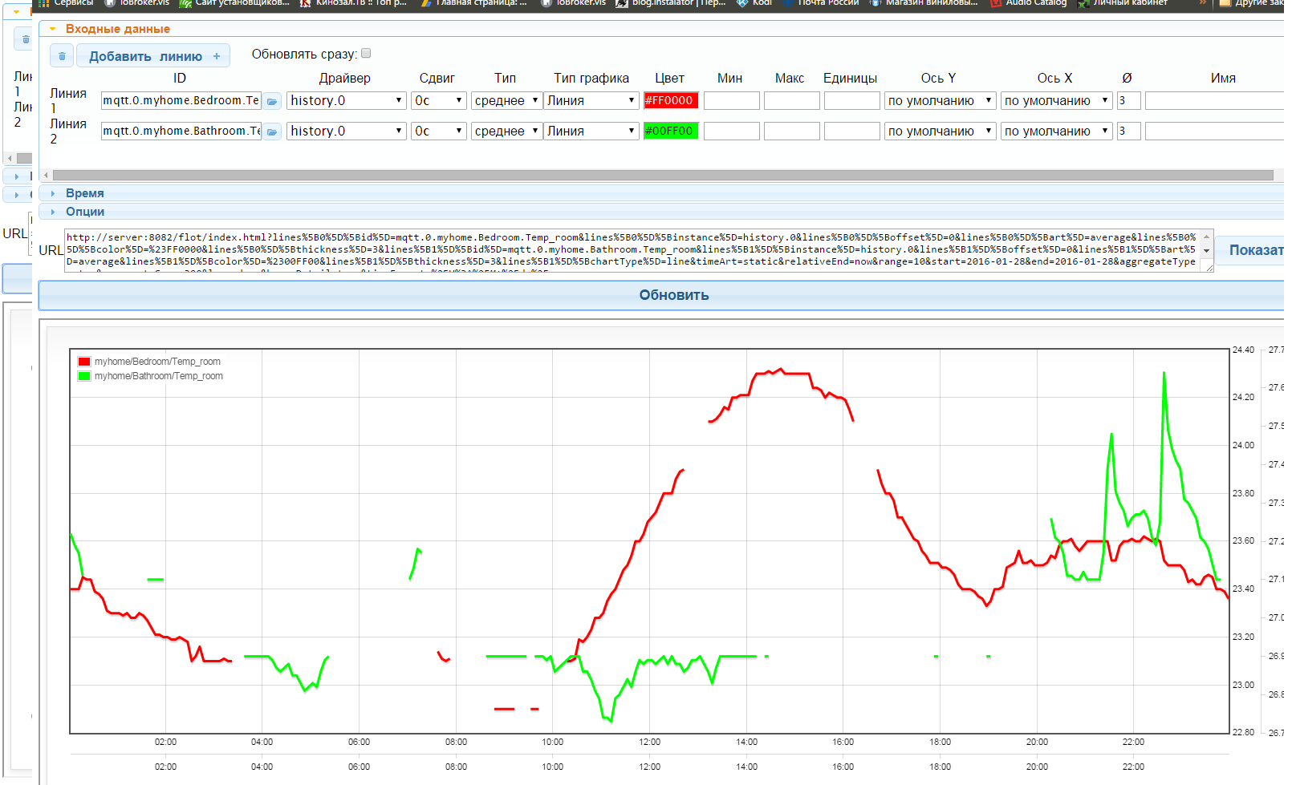Viewport: 1292px width, 785px height.
Task: Click the Макс field for Линия 1
Action: 792,101
